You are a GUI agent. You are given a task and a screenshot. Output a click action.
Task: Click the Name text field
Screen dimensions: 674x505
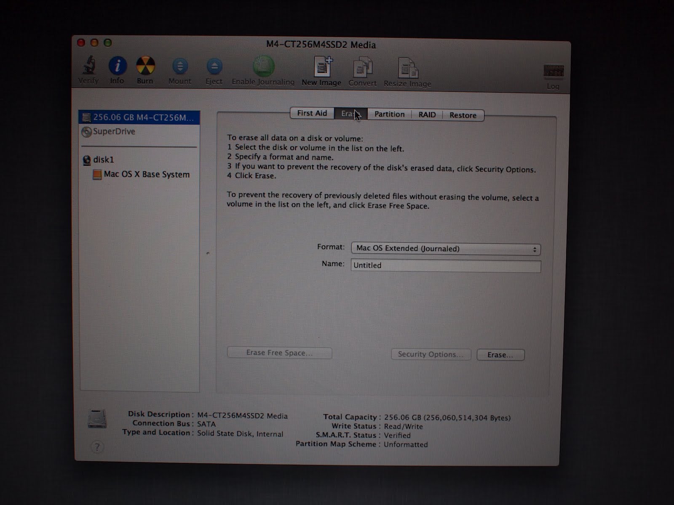tap(446, 266)
